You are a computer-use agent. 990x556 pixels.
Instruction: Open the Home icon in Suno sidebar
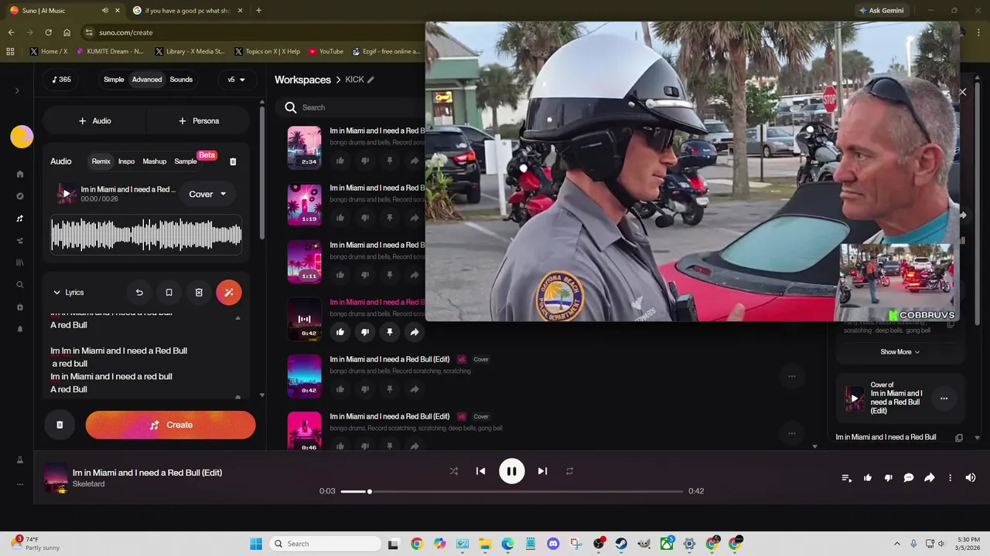(x=20, y=175)
